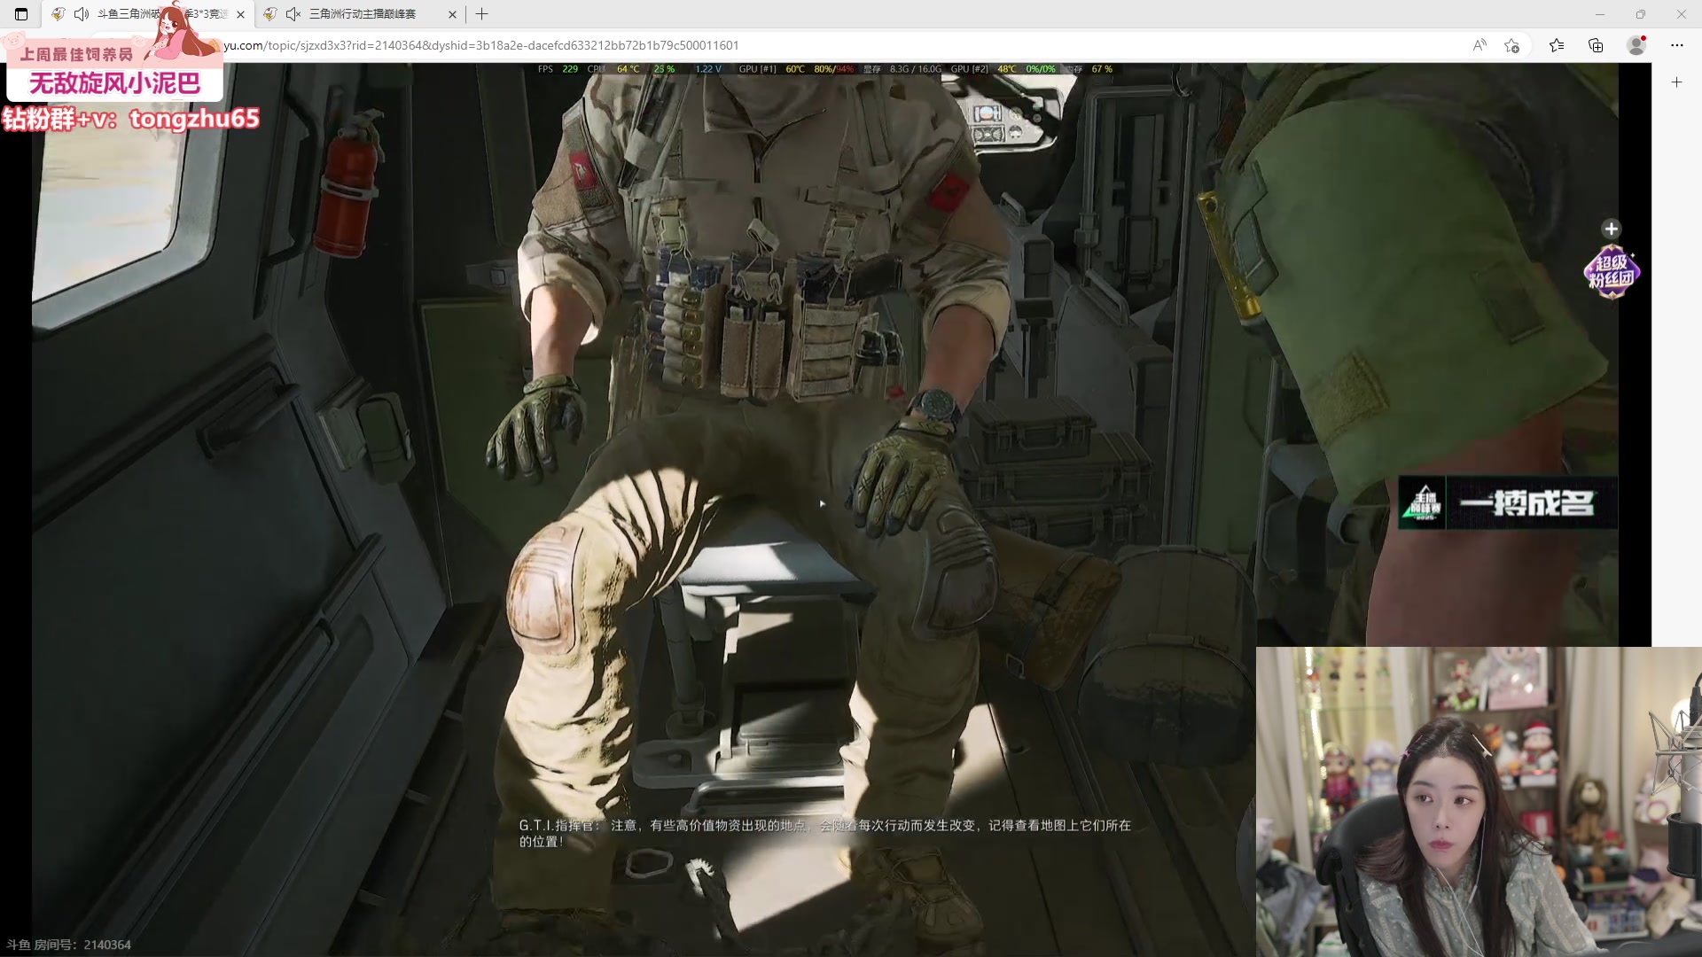Switch to the 斗鱼三角洲 3*3 tab
This screenshot has width=1702, height=957.
[146, 14]
